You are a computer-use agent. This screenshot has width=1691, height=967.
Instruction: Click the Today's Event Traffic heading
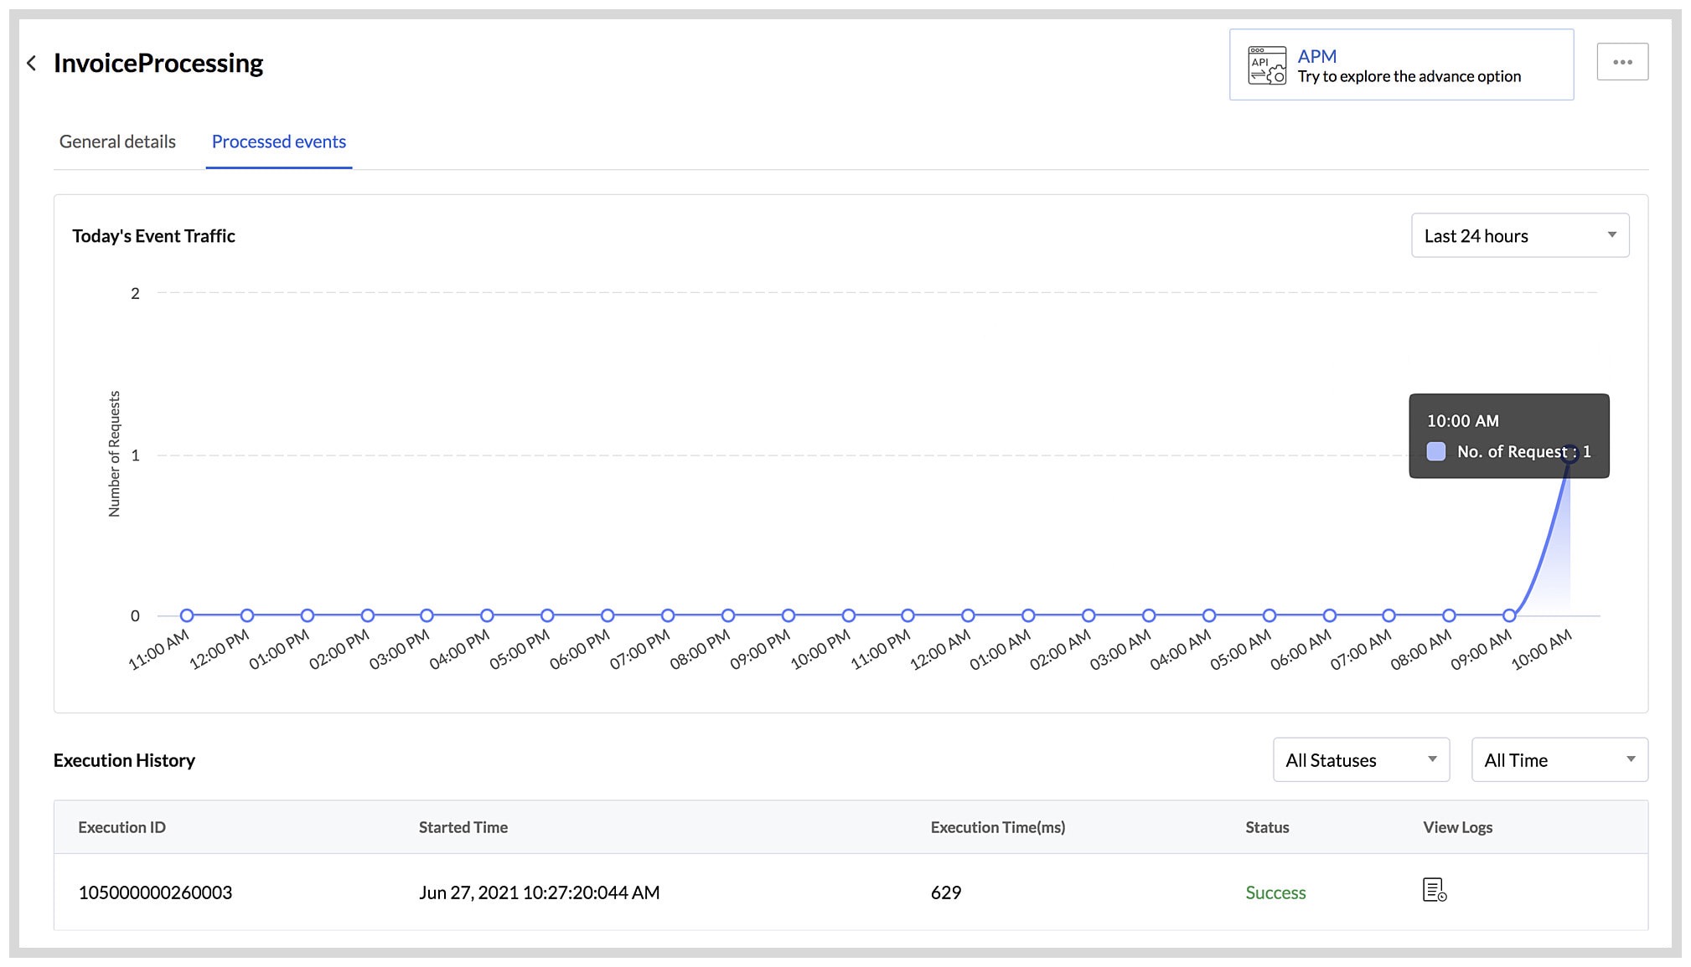(x=153, y=235)
